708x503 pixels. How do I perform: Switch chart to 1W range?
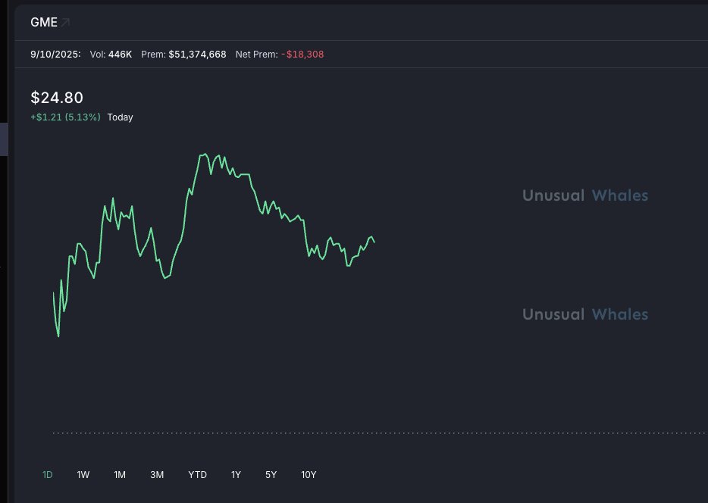point(83,475)
